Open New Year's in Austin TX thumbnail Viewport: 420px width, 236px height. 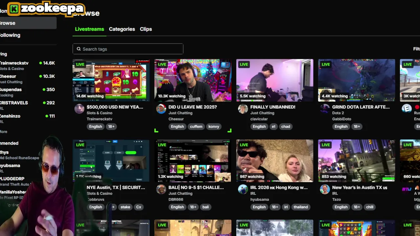(x=357, y=161)
